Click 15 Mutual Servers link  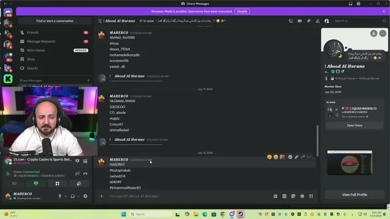tap(369, 78)
